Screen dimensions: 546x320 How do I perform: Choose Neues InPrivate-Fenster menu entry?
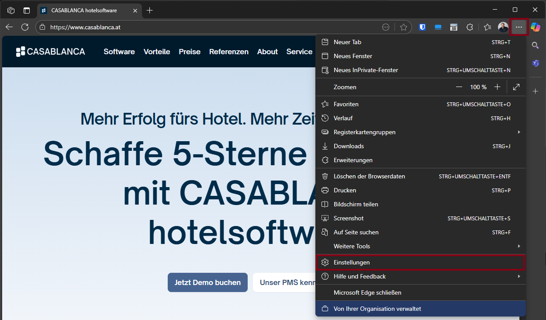click(x=366, y=70)
